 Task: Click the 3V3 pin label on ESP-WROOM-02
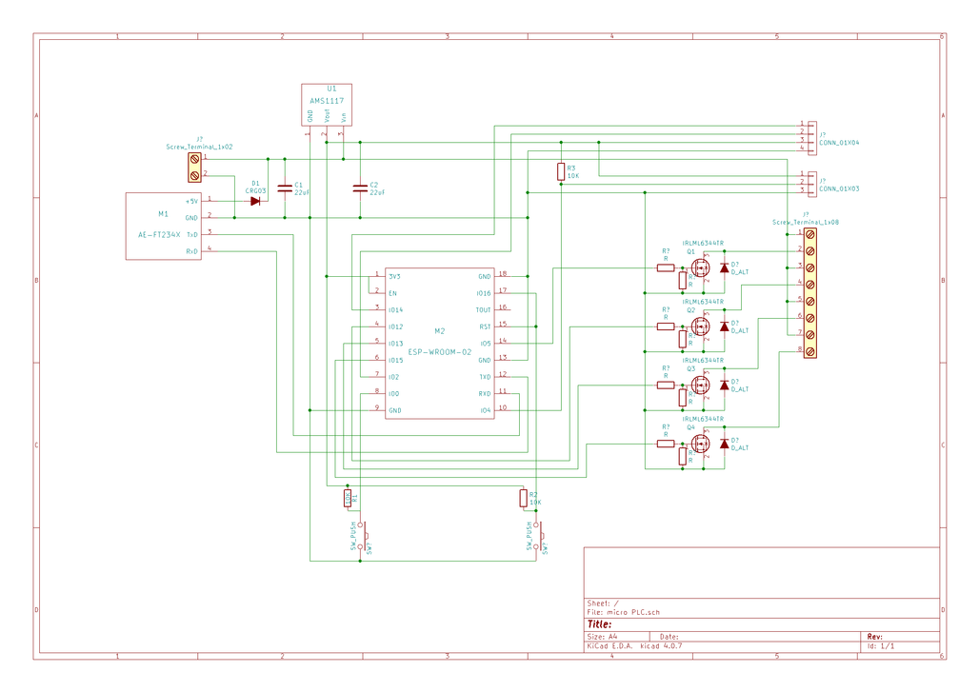(x=394, y=276)
